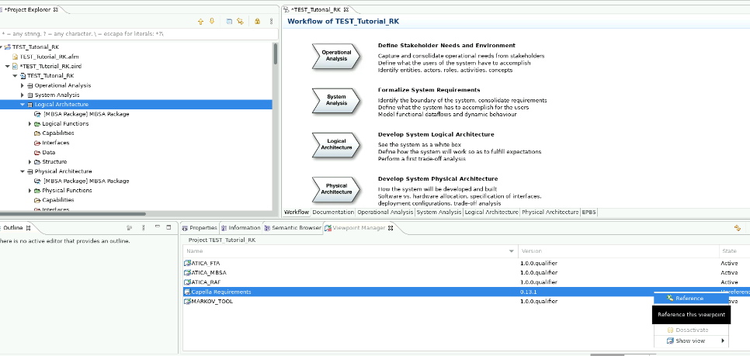Switch to the Properties view tab
This screenshot has width=750, height=356.
(x=200, y=228)
